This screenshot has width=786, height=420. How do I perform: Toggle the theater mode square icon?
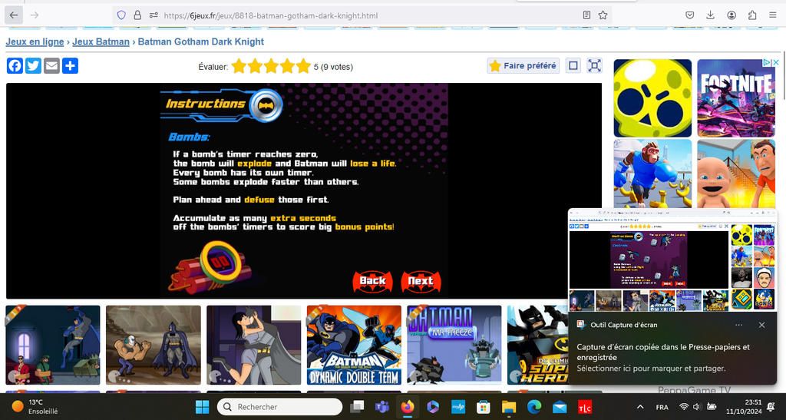point(573,66)
